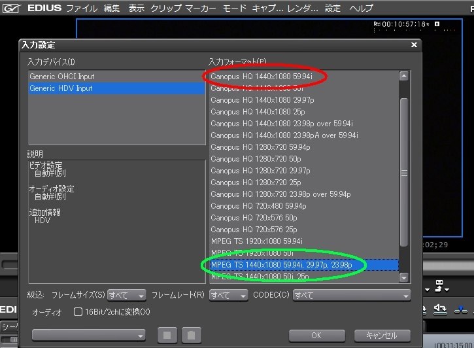Select Canopus HQ 1440x1080 59.94i format
Viewport: 474px width, 348px height.
tap(304, 77)
